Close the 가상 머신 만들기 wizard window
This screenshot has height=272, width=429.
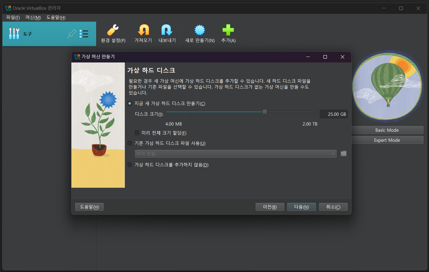[x=343, y=57]
